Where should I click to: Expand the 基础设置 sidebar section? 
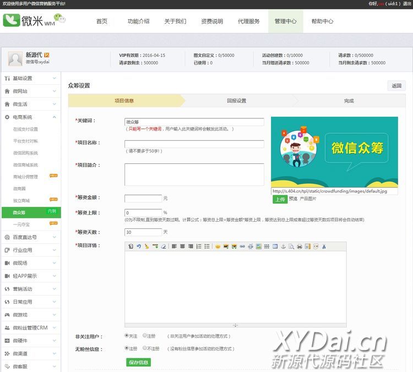point(31,78)
